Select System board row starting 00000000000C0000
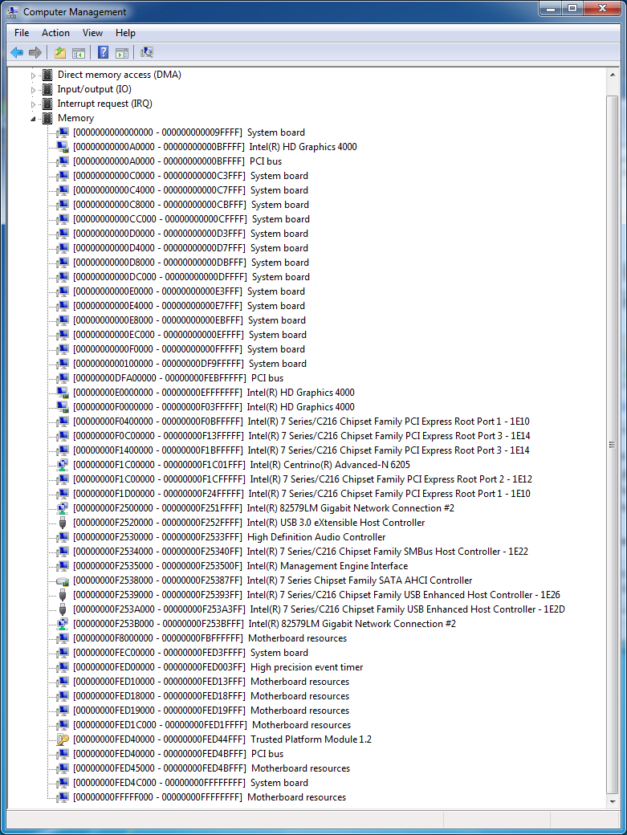 [x=190, y=175]
